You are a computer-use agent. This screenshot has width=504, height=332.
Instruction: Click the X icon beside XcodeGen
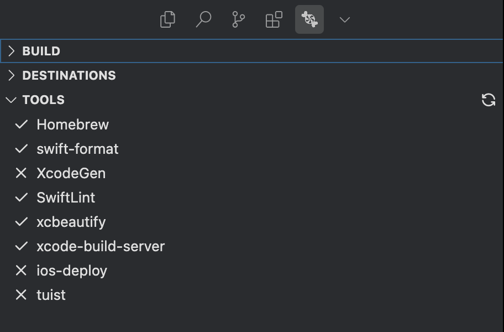21,173
